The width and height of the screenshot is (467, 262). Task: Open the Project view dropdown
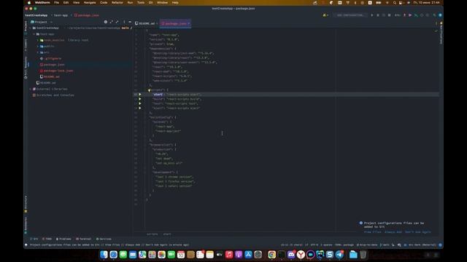[x=42, y=22]
